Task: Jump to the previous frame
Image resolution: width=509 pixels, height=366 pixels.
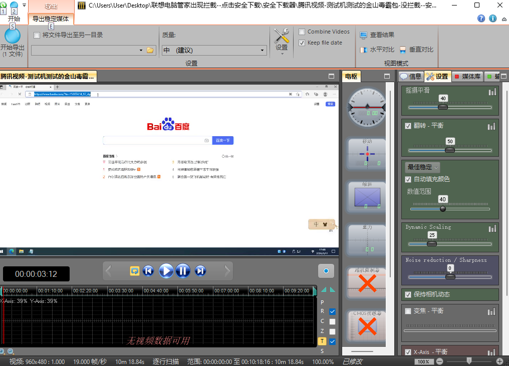Action: coord(148,271)
